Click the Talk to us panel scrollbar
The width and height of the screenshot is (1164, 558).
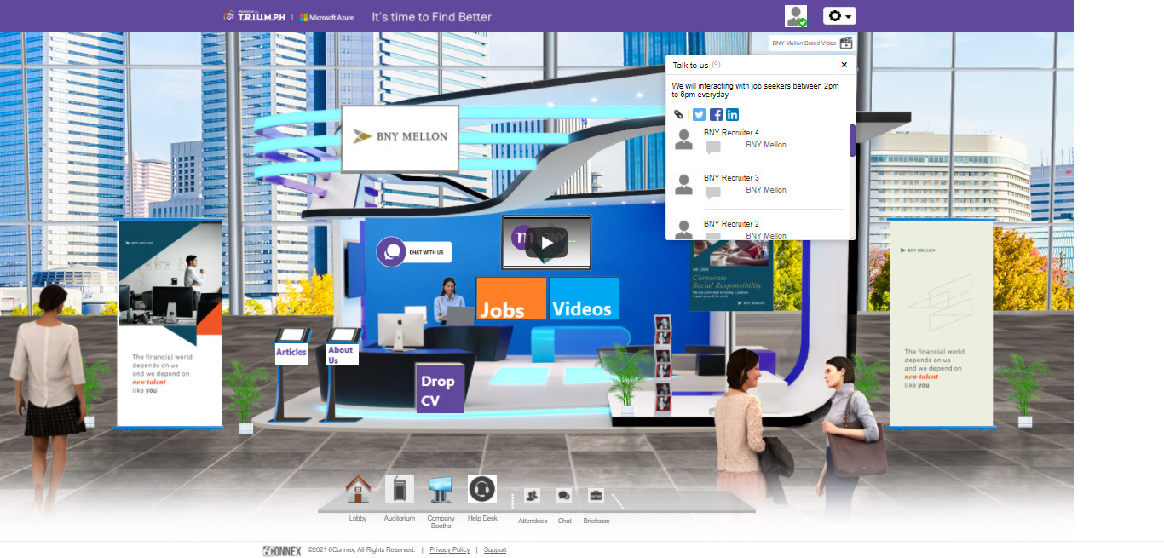pos(852,141)
